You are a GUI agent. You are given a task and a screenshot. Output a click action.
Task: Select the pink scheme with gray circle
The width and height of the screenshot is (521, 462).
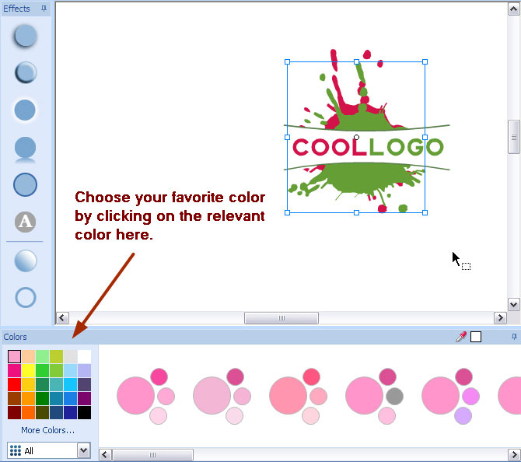[375, 396]
